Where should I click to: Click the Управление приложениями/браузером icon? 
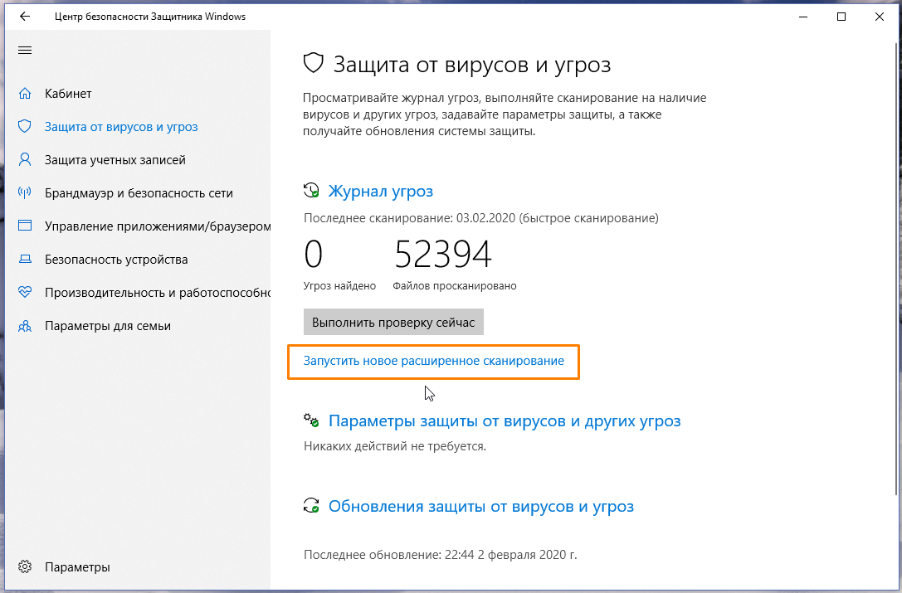tap(25, 226)
